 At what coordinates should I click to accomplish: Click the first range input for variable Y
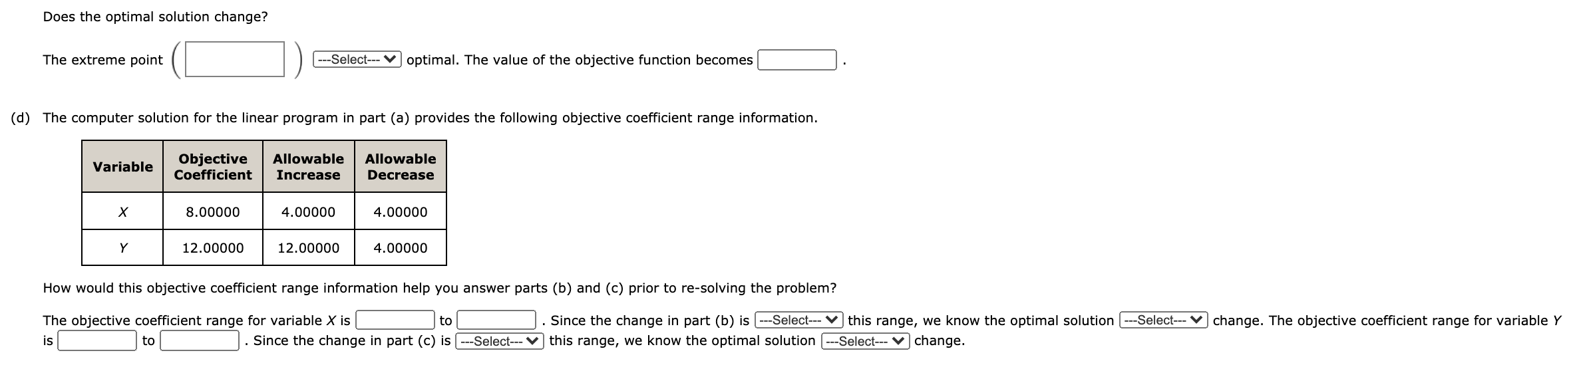(x=96, y=341)
